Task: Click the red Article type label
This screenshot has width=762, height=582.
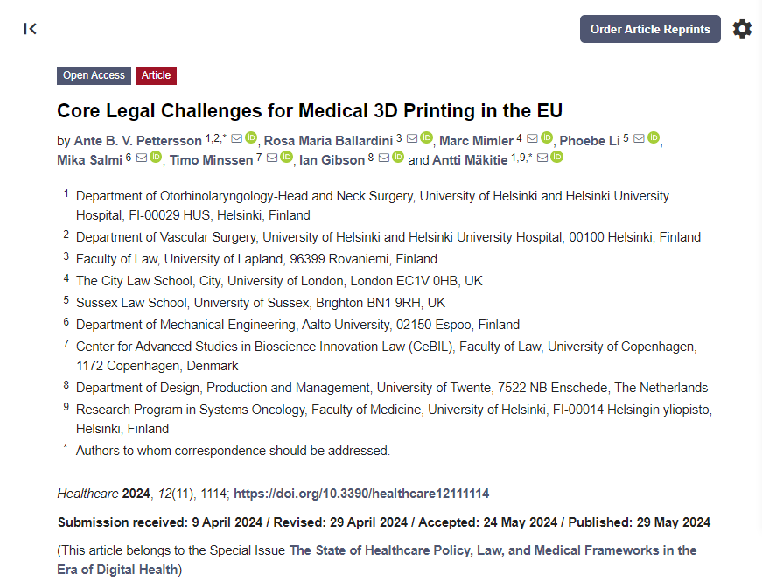Action: (x=156, y=75)
